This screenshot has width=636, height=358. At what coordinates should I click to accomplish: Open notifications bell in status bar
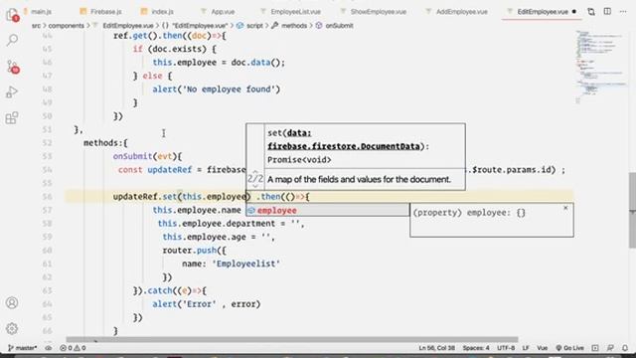point(625,348)
